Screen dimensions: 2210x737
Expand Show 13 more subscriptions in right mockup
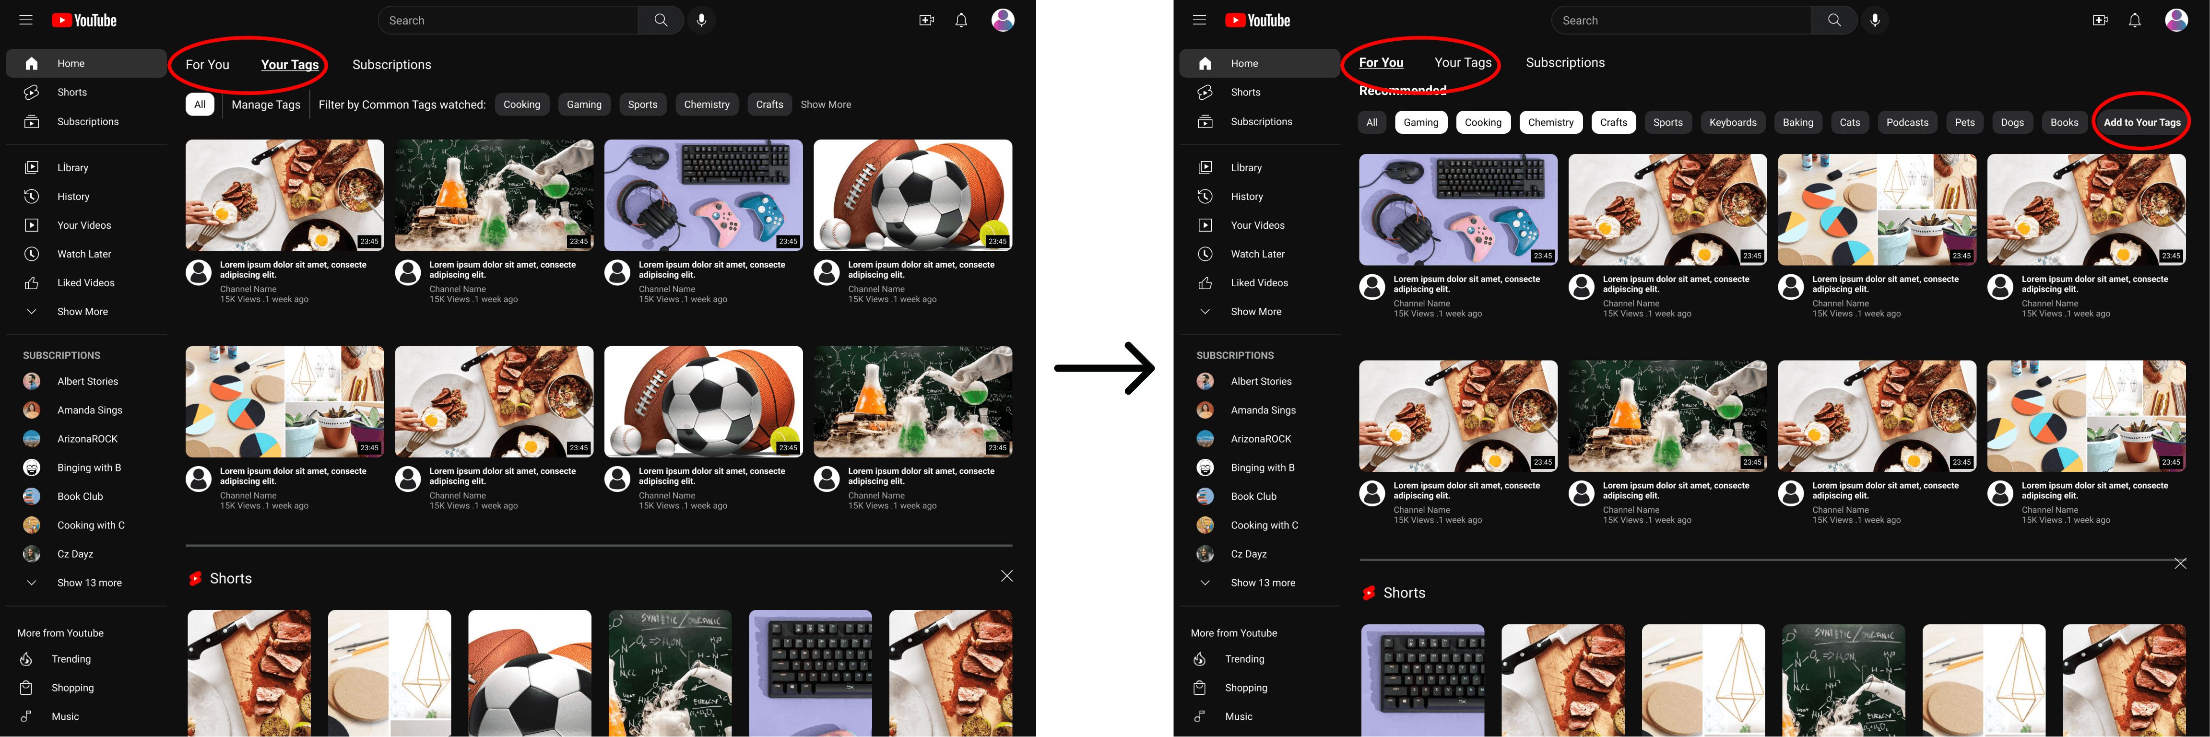point(1262,583)
